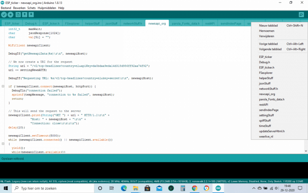The width and height of the screenshot is (308, 193).
Task: Save the sketch using the Save icon
Action: (31, 14)
